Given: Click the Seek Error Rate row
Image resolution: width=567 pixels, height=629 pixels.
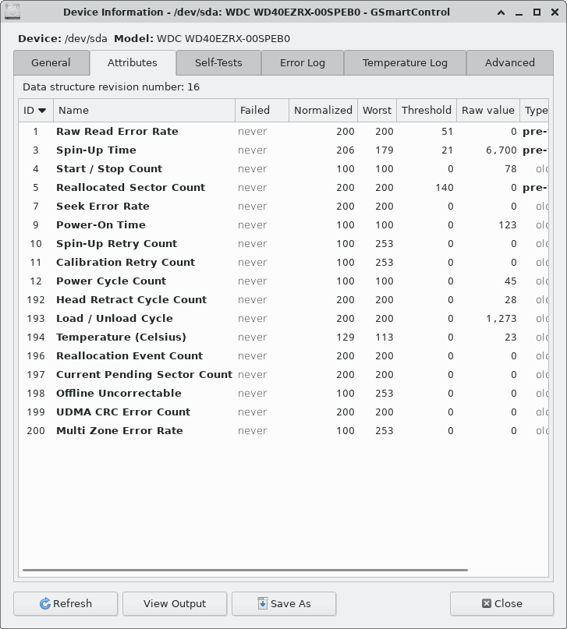Looking at the screenshot, I should tap(283, 207).
